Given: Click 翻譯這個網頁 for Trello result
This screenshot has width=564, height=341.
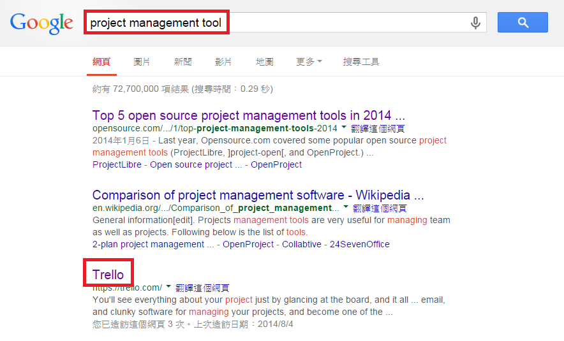Looking at the screenshot, I should (x=202, y=288).
